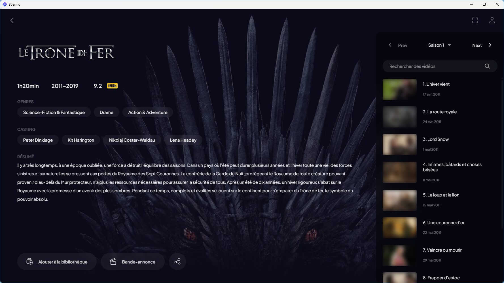This screenshot has width=504, height=283.
Task: Open cast member Peter Dinklage
Action: pyautogui.click(x=38, y=140)
